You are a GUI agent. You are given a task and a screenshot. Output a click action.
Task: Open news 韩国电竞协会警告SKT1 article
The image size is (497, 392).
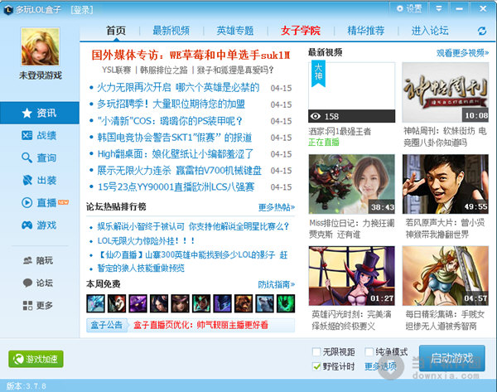[174, 138]
